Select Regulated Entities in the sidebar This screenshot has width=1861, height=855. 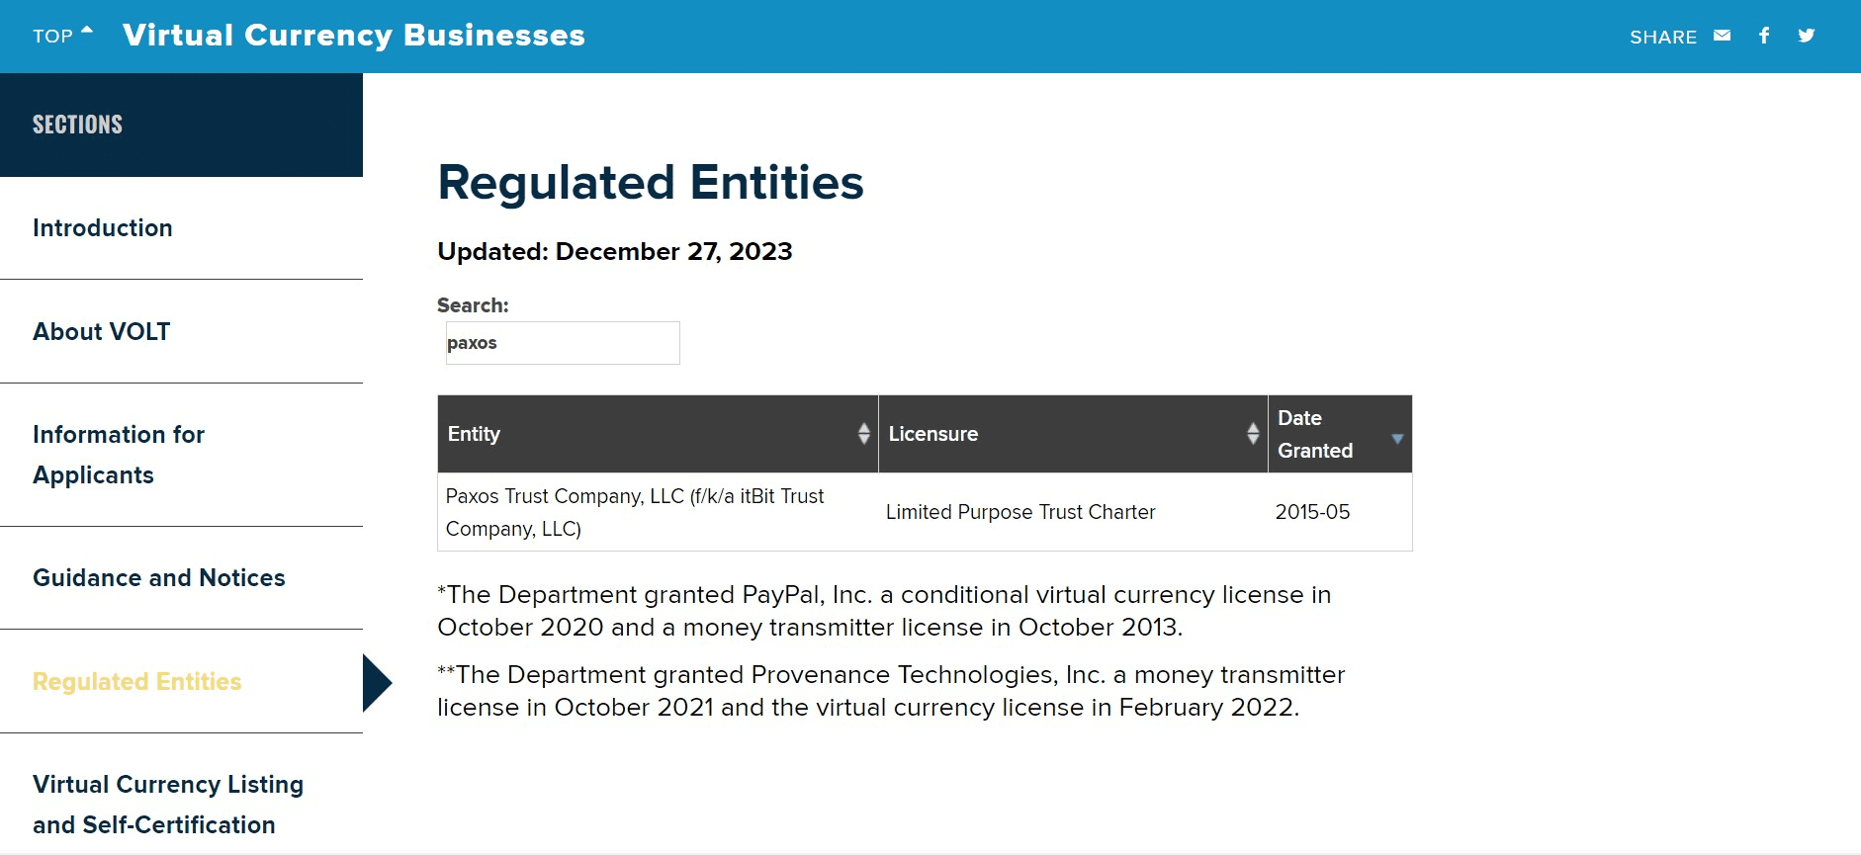137,682
